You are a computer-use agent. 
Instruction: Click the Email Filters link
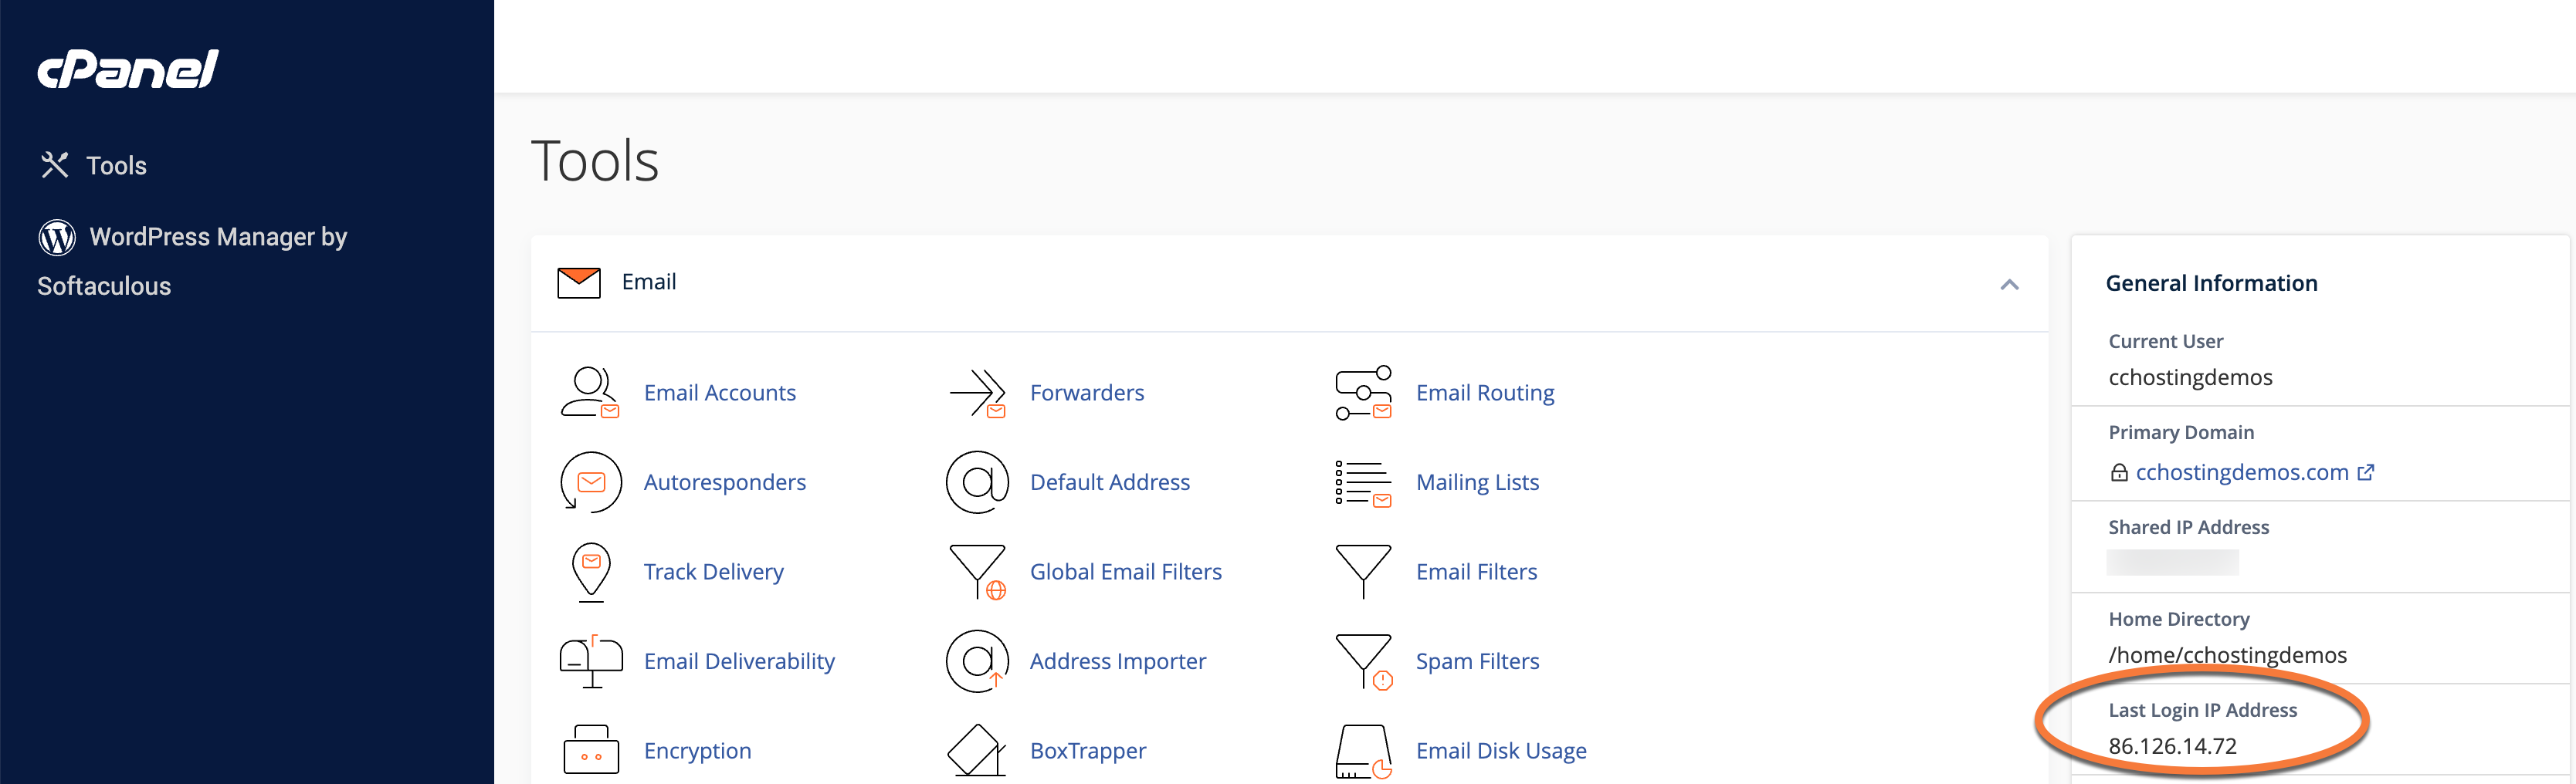[x=1476, y=573]
